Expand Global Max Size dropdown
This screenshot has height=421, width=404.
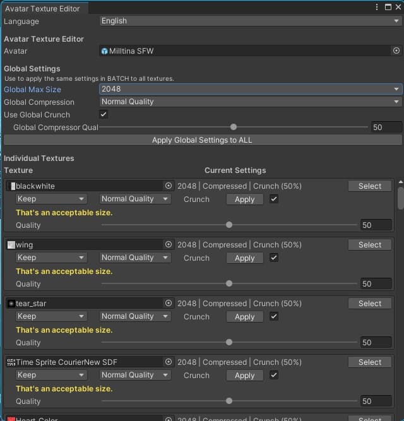tap(250, 90)
